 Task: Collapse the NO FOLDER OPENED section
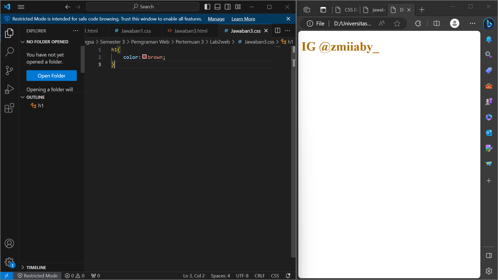[x=22, y=41]
